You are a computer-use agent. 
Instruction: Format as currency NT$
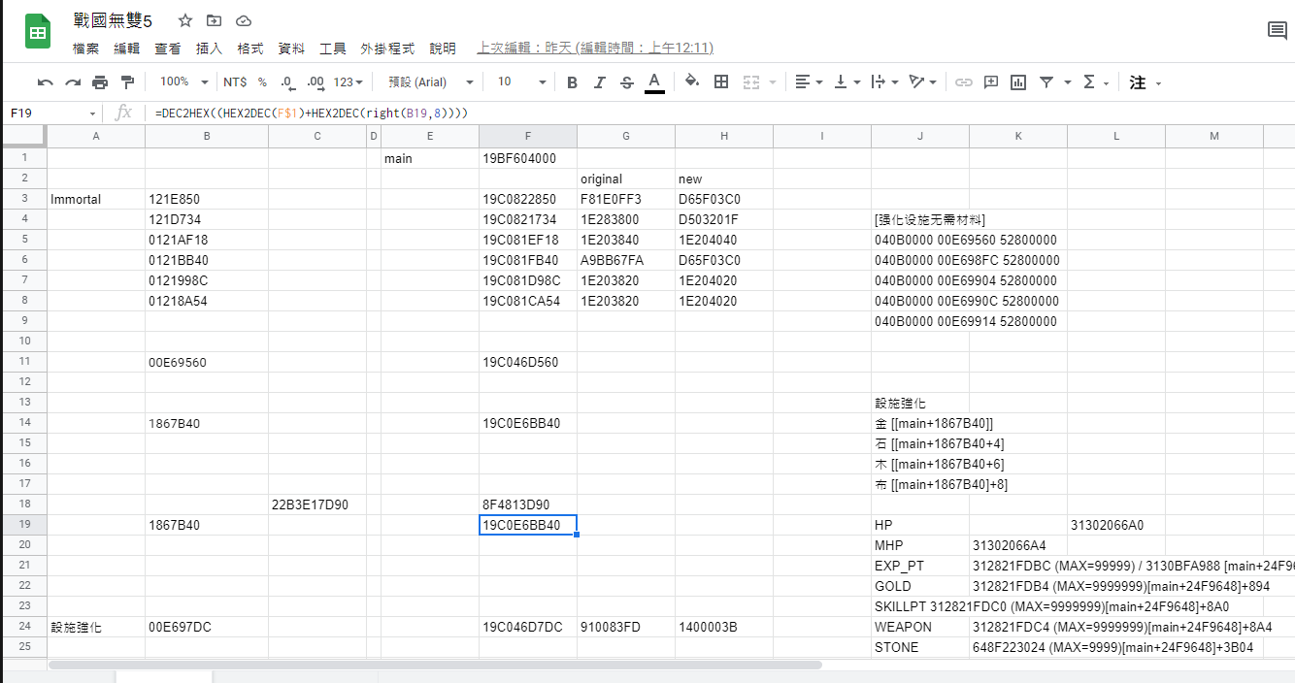click(x=235, y=82)
